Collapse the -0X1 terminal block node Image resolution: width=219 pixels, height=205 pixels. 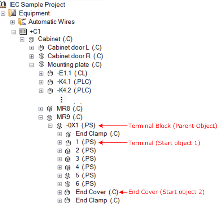click(x=50, y=126)
